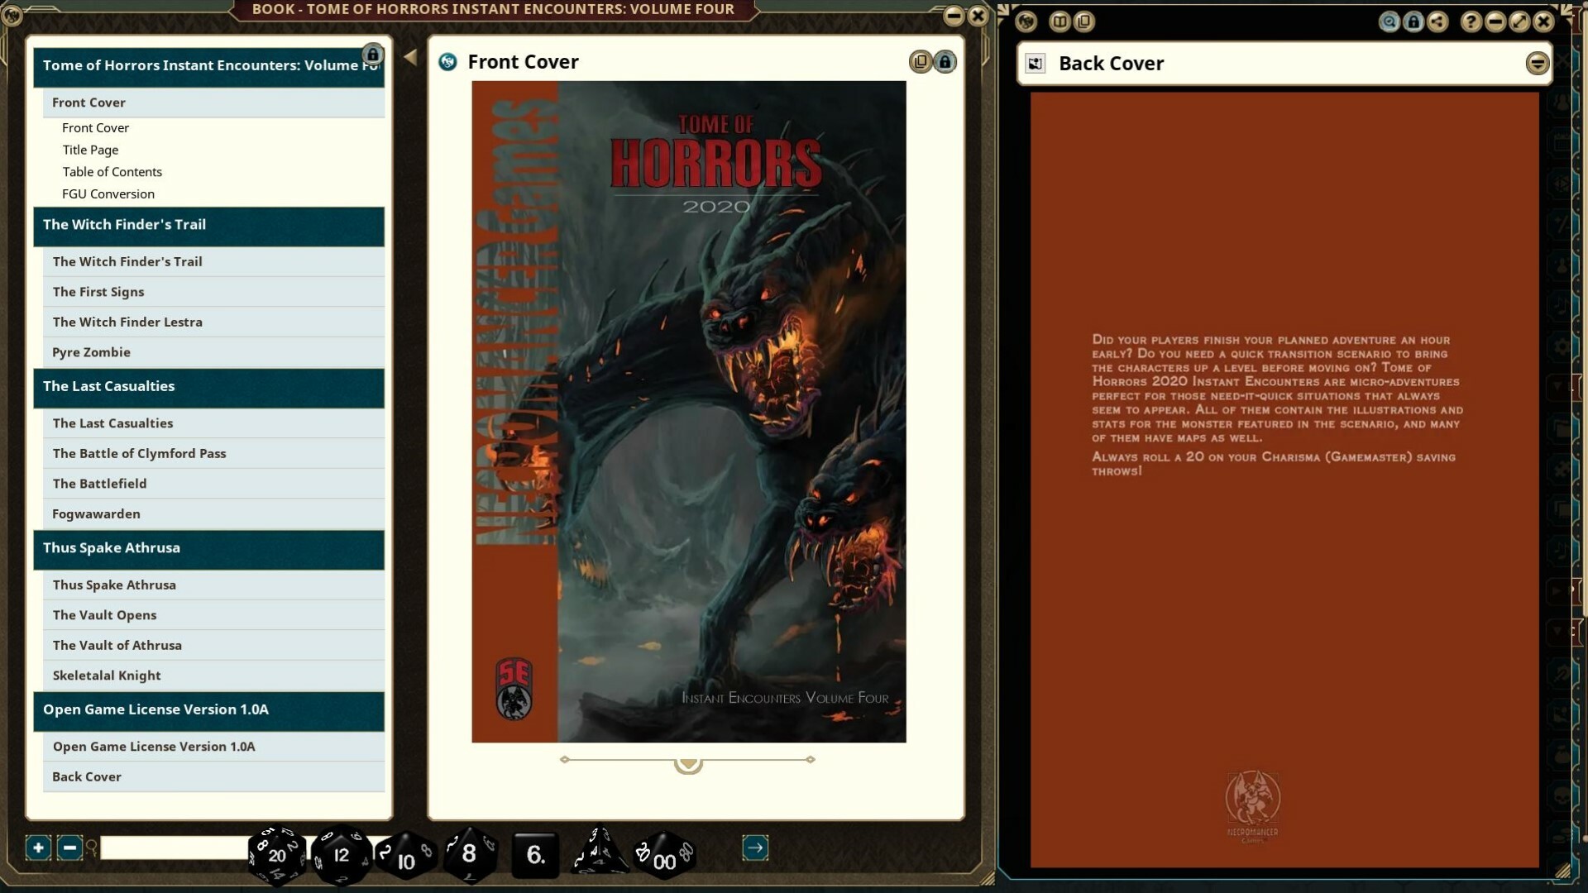The image size is (1588, 893).
Task: Toggle the lock on the Front Cover window
Action: coord(945,61)
